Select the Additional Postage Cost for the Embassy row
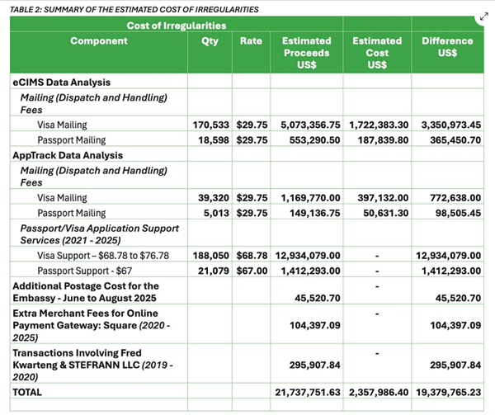This screenshot has height=415, width=495. click(247, 291)
